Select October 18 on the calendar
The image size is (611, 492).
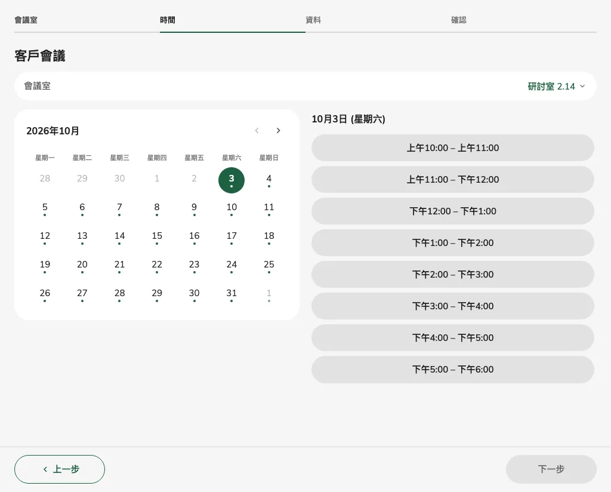click(x=269, y=238)
